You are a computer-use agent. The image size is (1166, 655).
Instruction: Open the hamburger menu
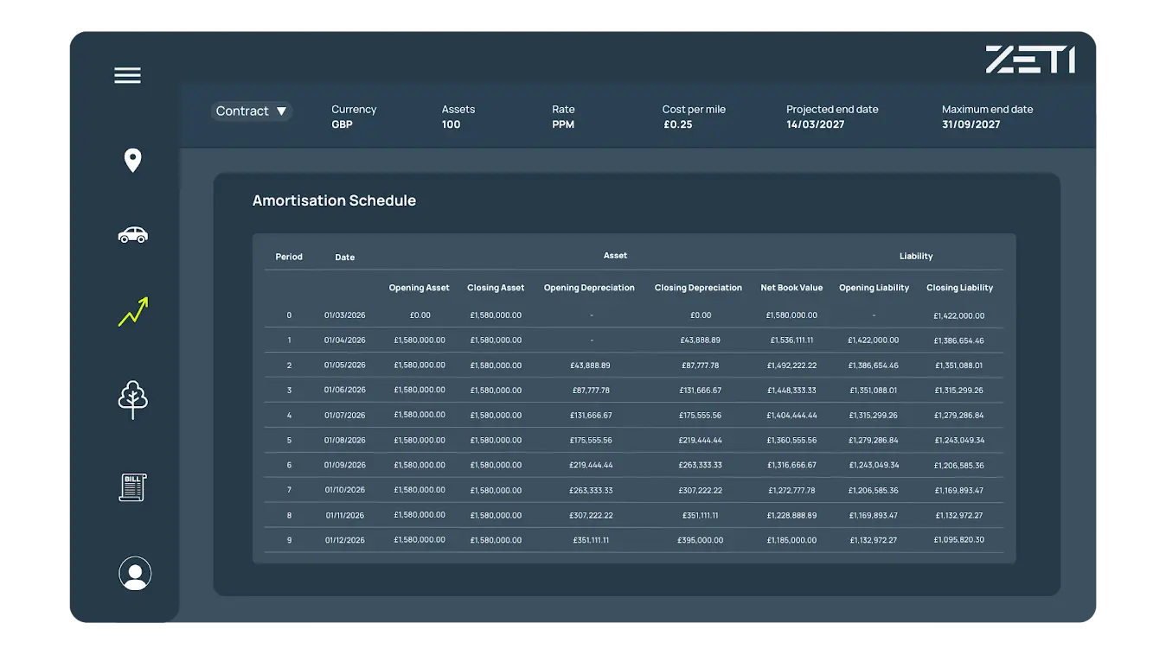pyautogui.click(x=127, y=76)
